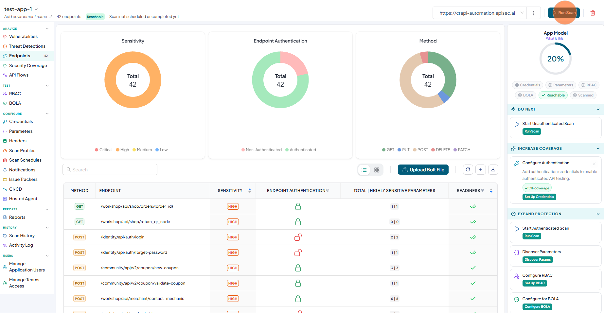Dismiss the Configure Authentication card
Viewport: 604px width, 313px height.
pos(594,164)
